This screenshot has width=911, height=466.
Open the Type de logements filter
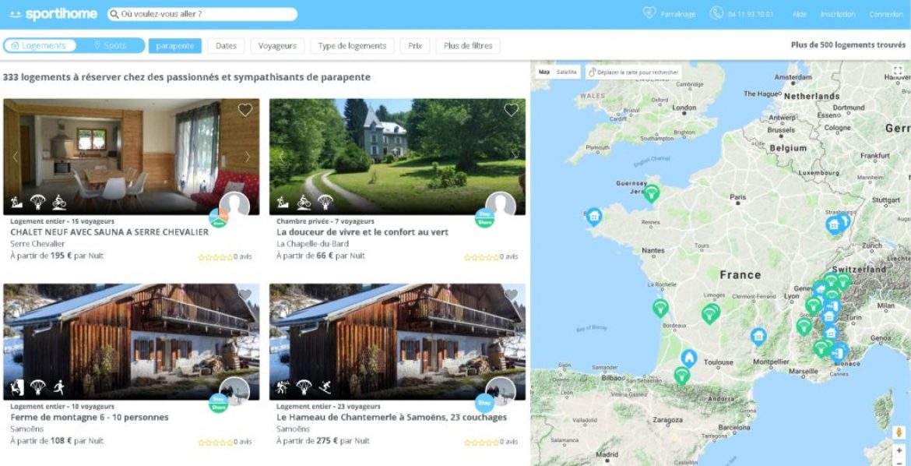352,46
